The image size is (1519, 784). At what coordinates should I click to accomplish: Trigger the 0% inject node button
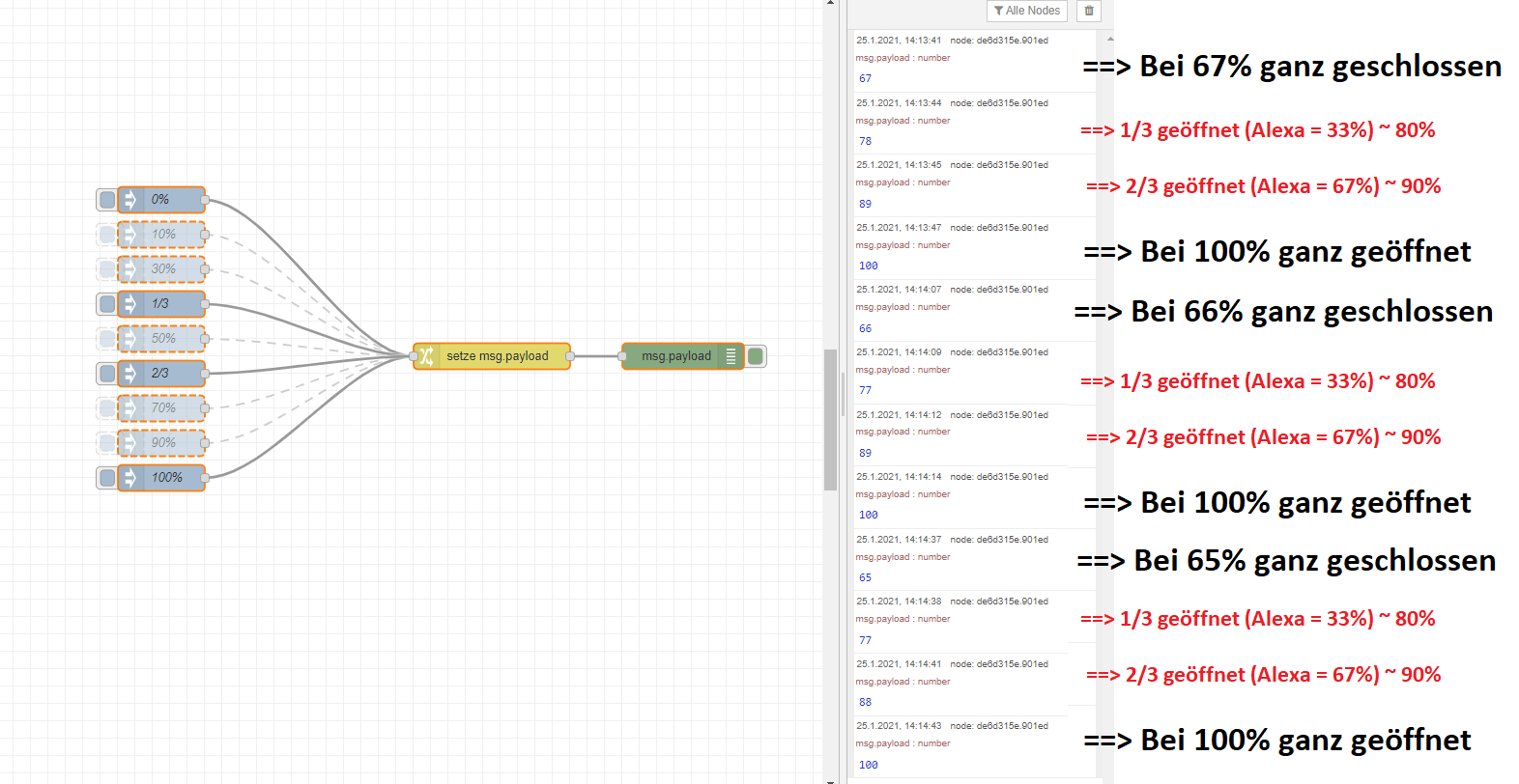coord(107,200)
